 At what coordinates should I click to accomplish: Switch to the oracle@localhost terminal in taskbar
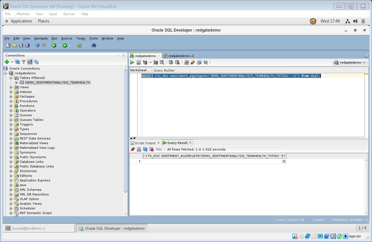point(39,228)
